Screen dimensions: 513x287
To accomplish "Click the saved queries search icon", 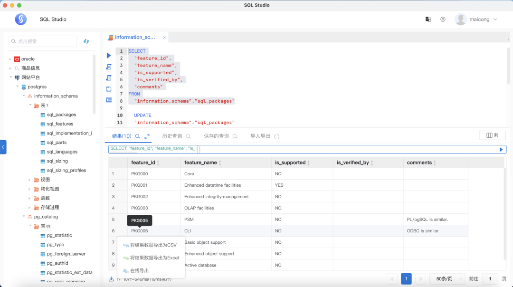I will [x=235, y=136].
